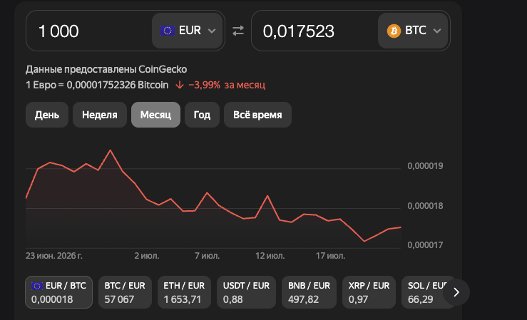
Task: Click the "Данные предоставлены CoinGecko" text
Action: (x=106, y=69)
